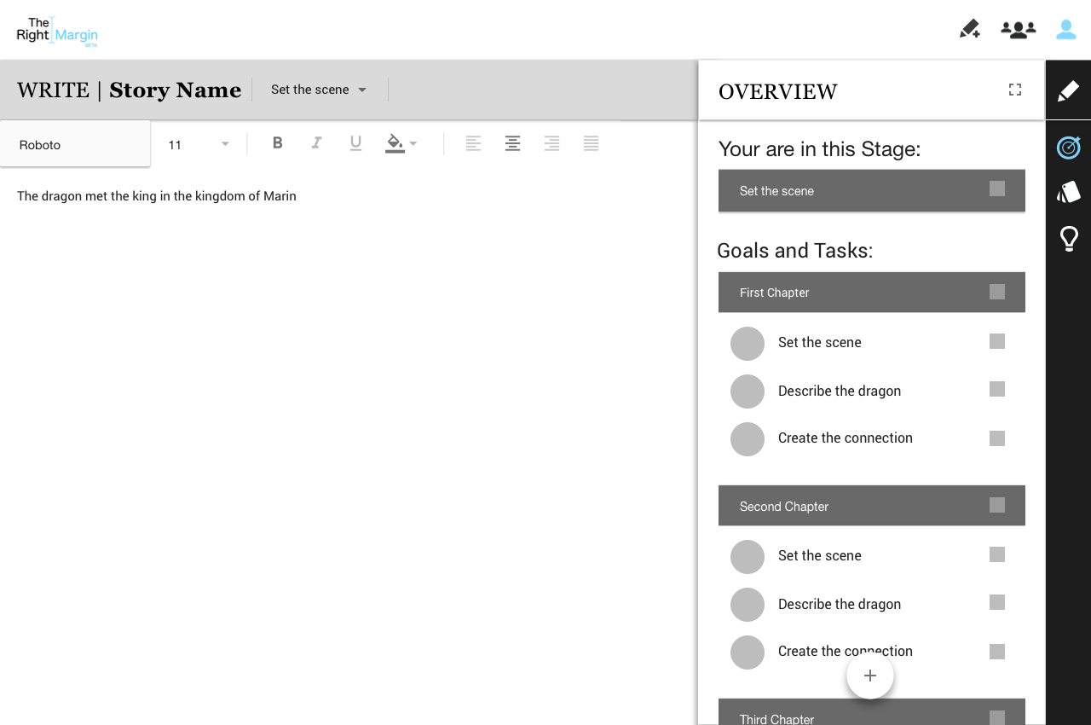Open the lightbulb ideas panel

pyautogui.click(x=1069, y=239)
